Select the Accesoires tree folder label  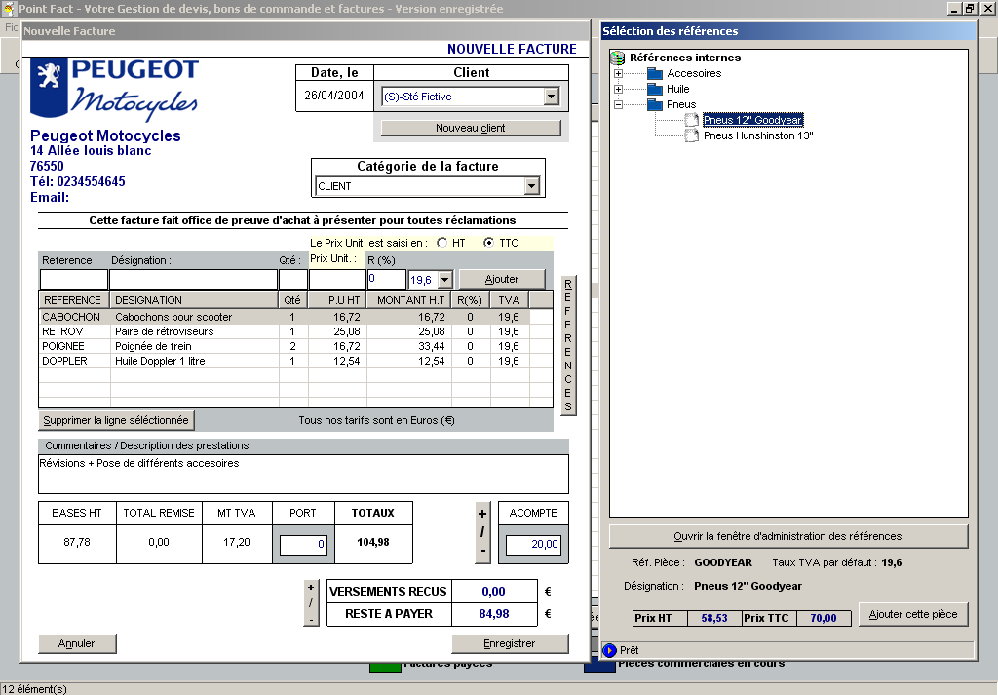click(694, 73)
